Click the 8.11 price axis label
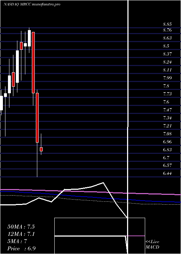The height and width of the screenshot is (254, 181). coord(167,70)
